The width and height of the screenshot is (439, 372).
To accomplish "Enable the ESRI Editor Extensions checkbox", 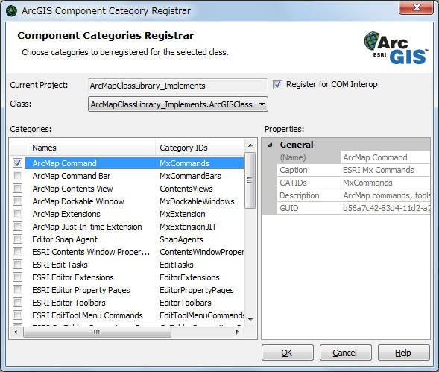I will 17,277.
